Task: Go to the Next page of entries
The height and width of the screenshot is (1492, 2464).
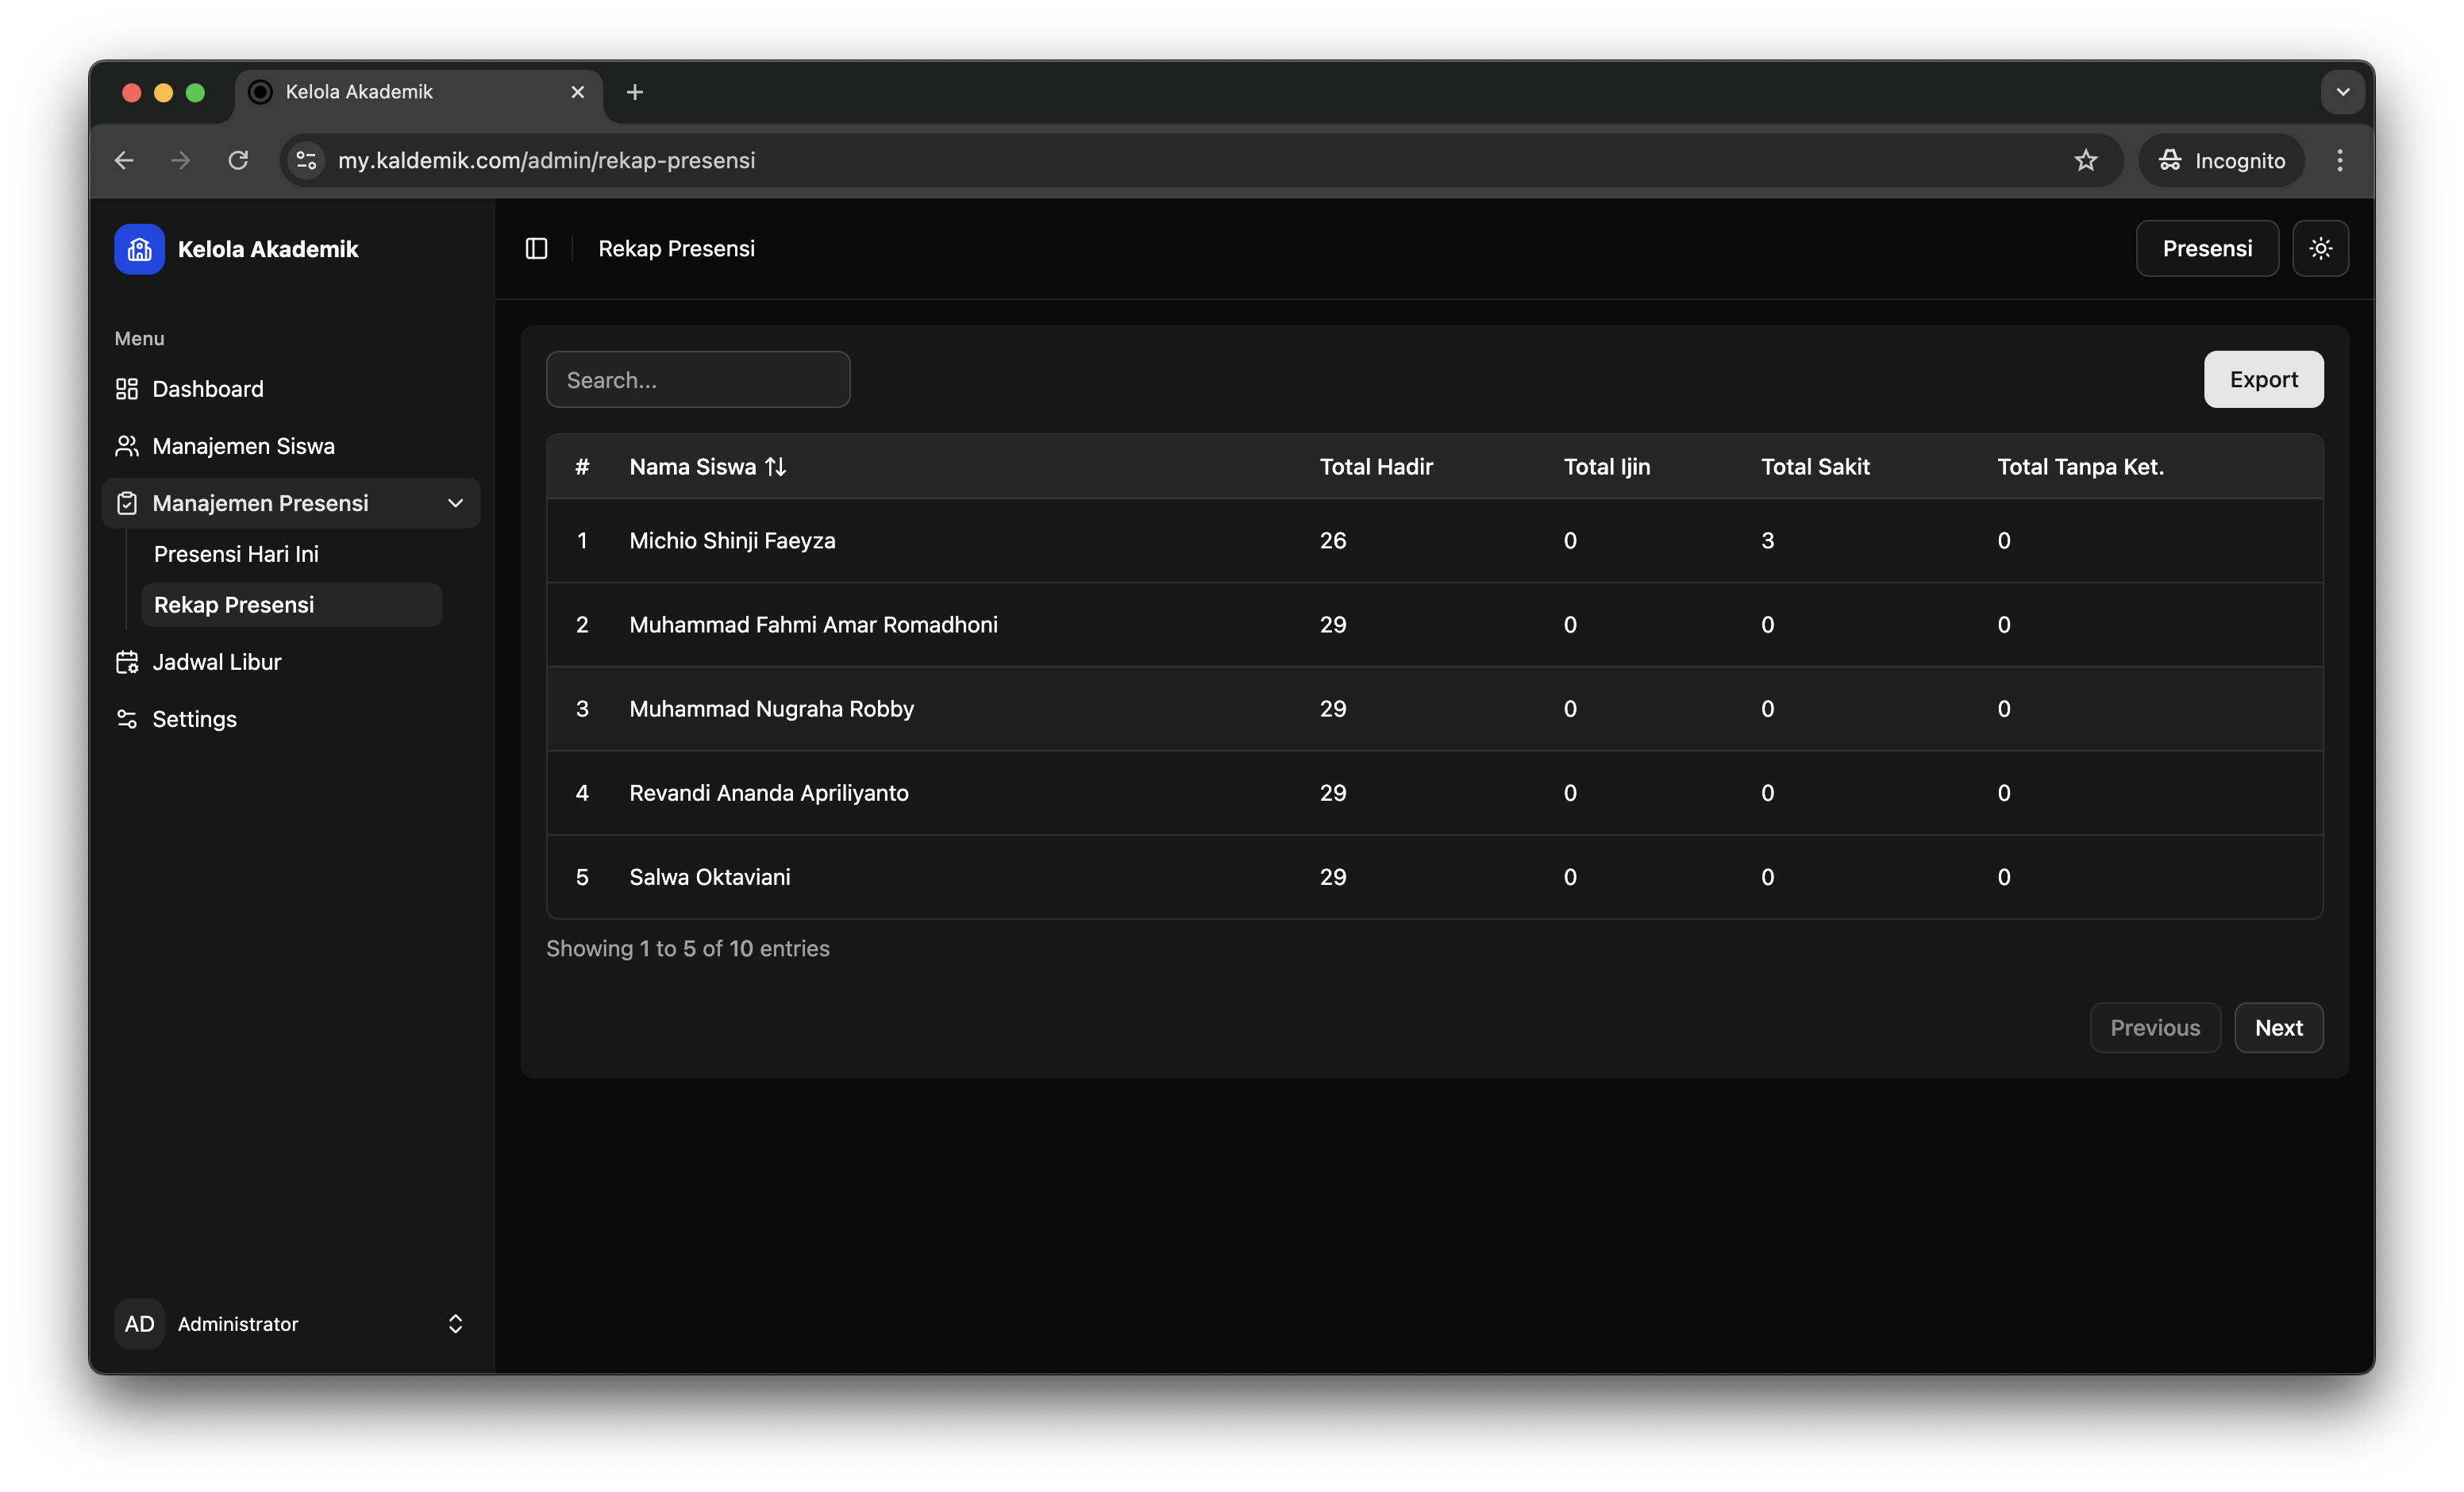Action: [x=2278, y=1028]
